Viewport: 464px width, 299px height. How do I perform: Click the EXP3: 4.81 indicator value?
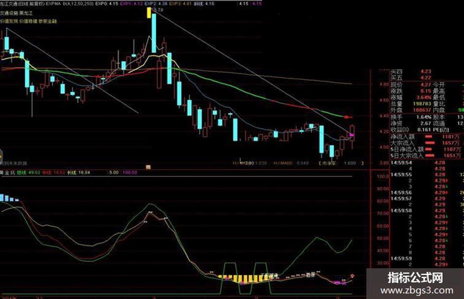[x=181, y=4]
